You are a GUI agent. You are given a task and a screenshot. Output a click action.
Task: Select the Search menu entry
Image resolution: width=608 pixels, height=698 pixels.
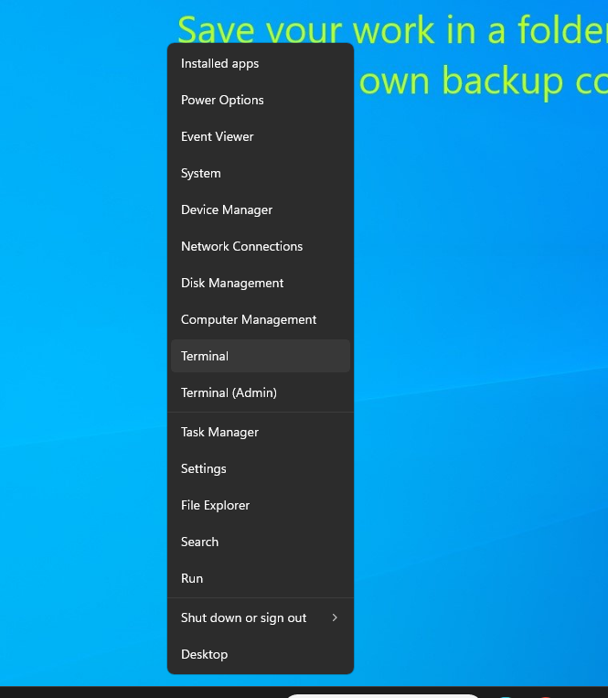[x=199, y=542]
